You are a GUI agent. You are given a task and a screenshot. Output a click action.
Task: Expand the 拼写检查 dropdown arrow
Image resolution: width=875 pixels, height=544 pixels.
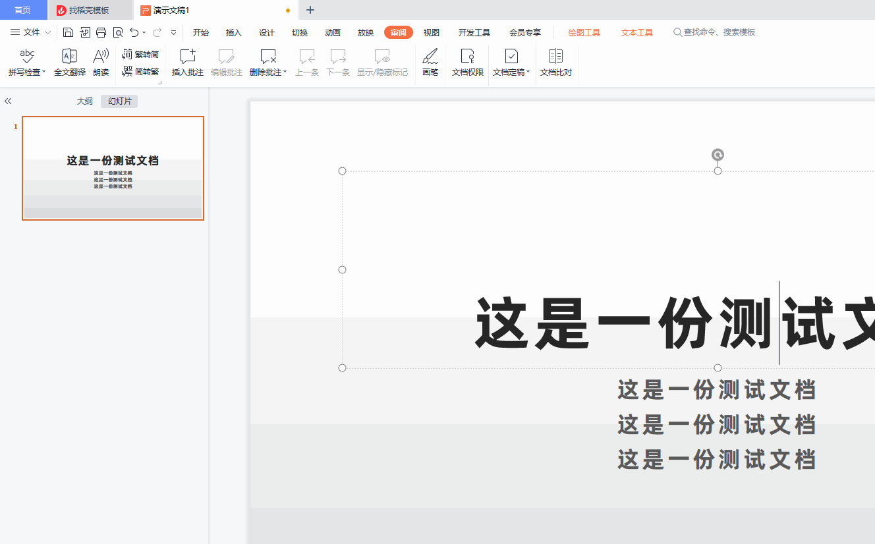click(44, 72)
